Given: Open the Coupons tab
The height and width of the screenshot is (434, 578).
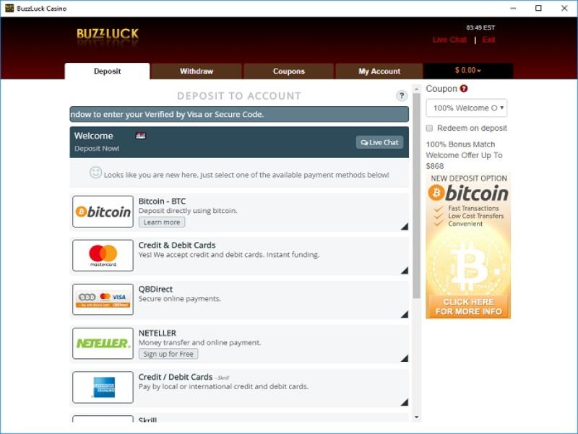Looking at the screenshot, I should click(x=288, y=71).
